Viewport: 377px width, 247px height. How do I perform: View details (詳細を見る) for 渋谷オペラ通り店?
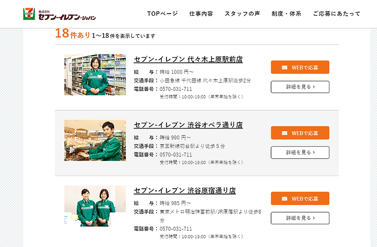300,153
